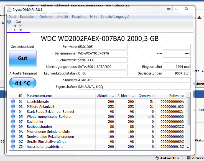
Task: Click status orb for C0 Ausschaltungsabbrüche row
Action: click(13, 146)
